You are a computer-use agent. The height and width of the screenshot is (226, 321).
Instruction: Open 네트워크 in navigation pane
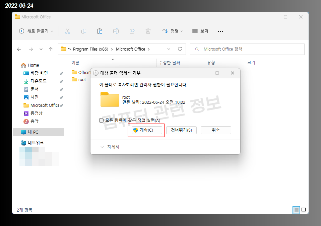click(33, 143)
